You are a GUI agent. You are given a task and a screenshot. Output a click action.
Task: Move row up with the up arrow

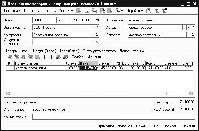[44, 57]
